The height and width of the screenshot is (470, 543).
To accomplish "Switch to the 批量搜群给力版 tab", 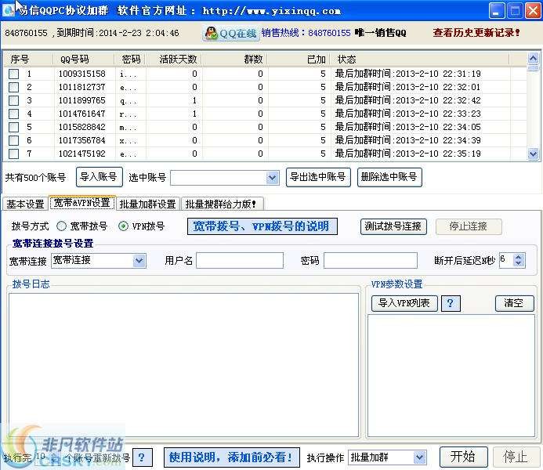I will coord(222,204).
